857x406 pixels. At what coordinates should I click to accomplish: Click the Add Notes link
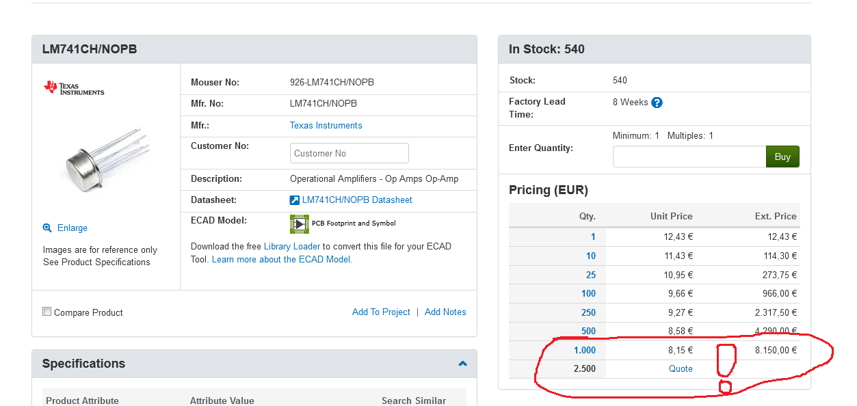[x=445, y=312]
